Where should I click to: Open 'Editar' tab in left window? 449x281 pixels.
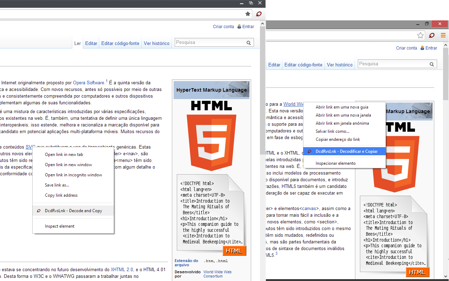[91, 44]
